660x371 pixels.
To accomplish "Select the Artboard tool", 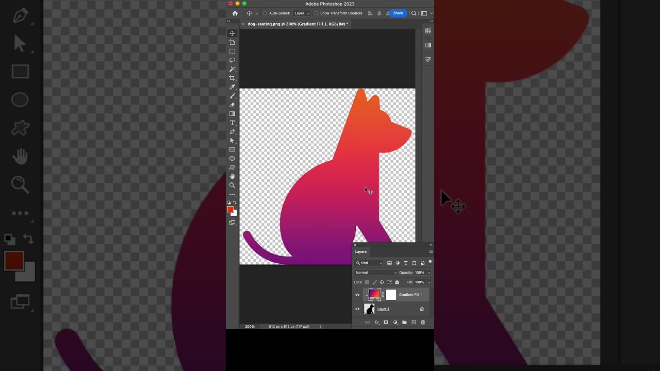I will pyautogui.click(x=232, y=42).
